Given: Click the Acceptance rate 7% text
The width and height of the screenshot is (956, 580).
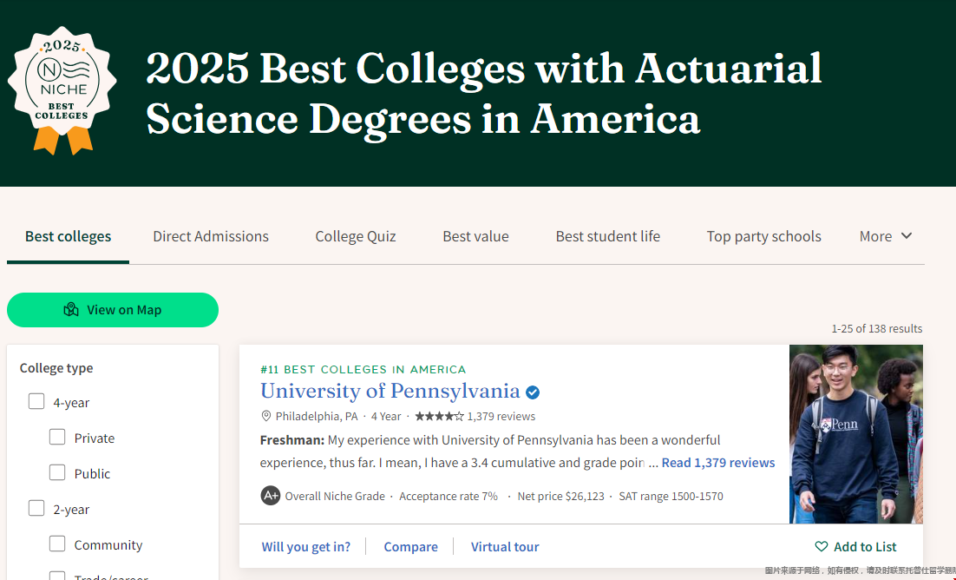Looking at the screenshot, I should [x=449, y=496].
